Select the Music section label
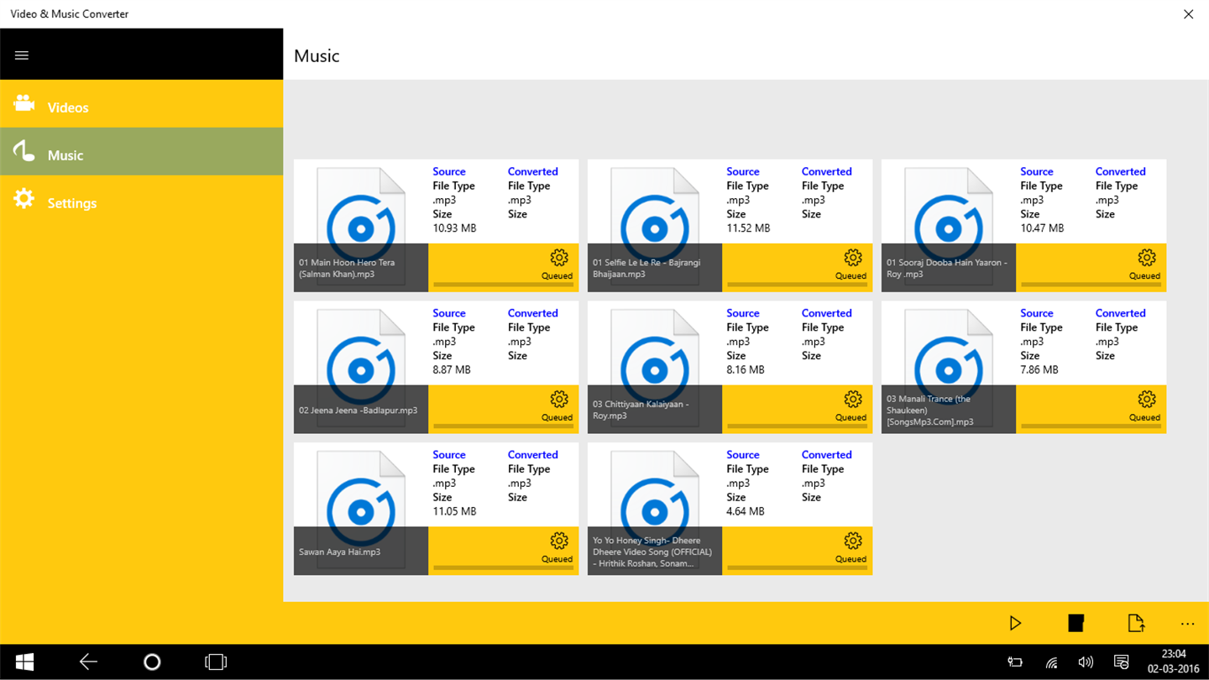The image size is (1209, 680). [x=65, y=155]
